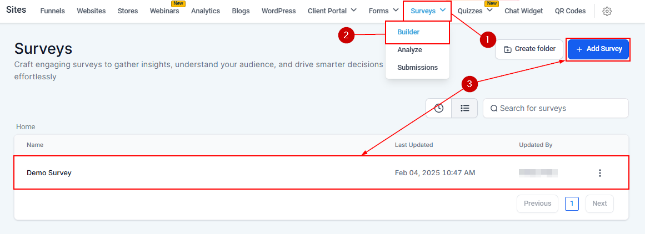
Task: Open the Funnels tab
Action: pos(53,11)
